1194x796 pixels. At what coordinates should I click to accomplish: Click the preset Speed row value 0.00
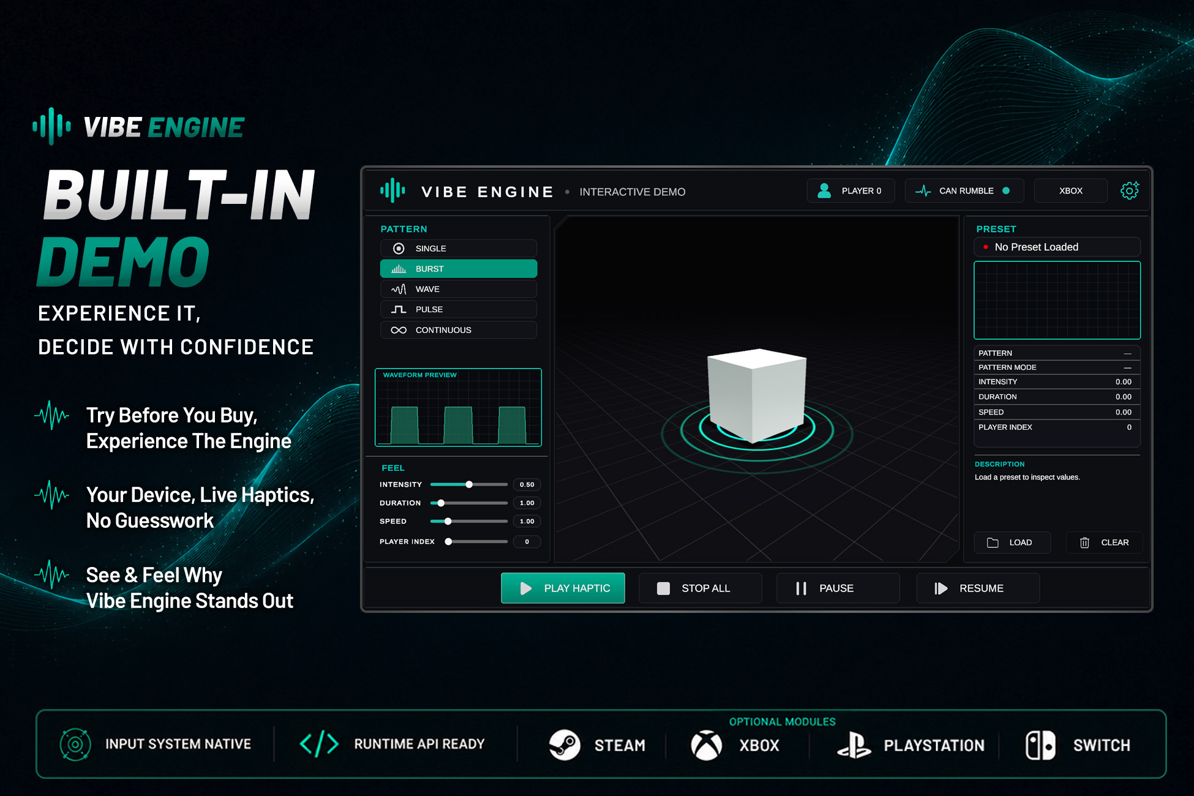1123,412
